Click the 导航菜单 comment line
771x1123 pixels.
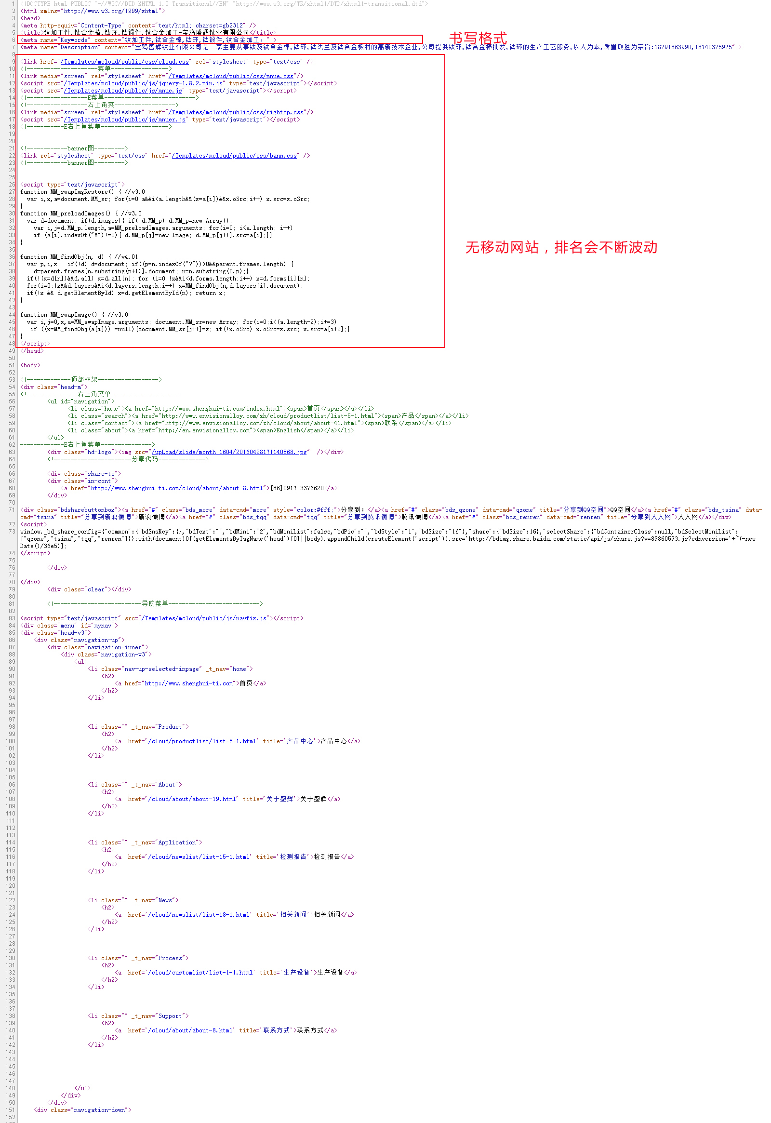pyautogui.click(x=155, y=604)
